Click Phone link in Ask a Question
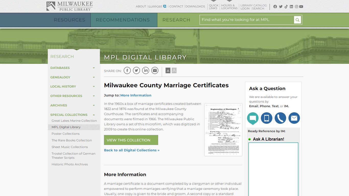 click(x=265, y=106)
